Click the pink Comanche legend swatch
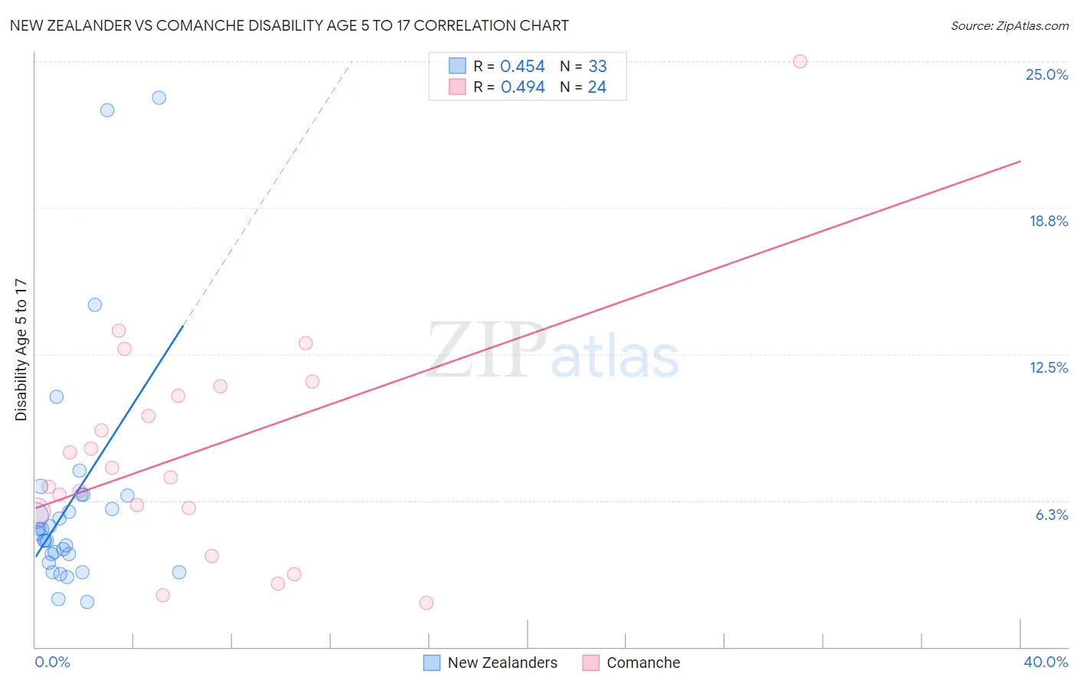 pyautogui.click(x=590, y=663)
